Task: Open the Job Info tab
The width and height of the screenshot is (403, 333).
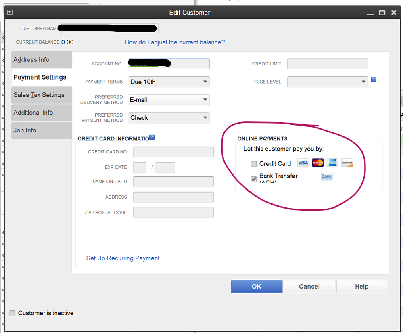Action: tap(42, 130)
